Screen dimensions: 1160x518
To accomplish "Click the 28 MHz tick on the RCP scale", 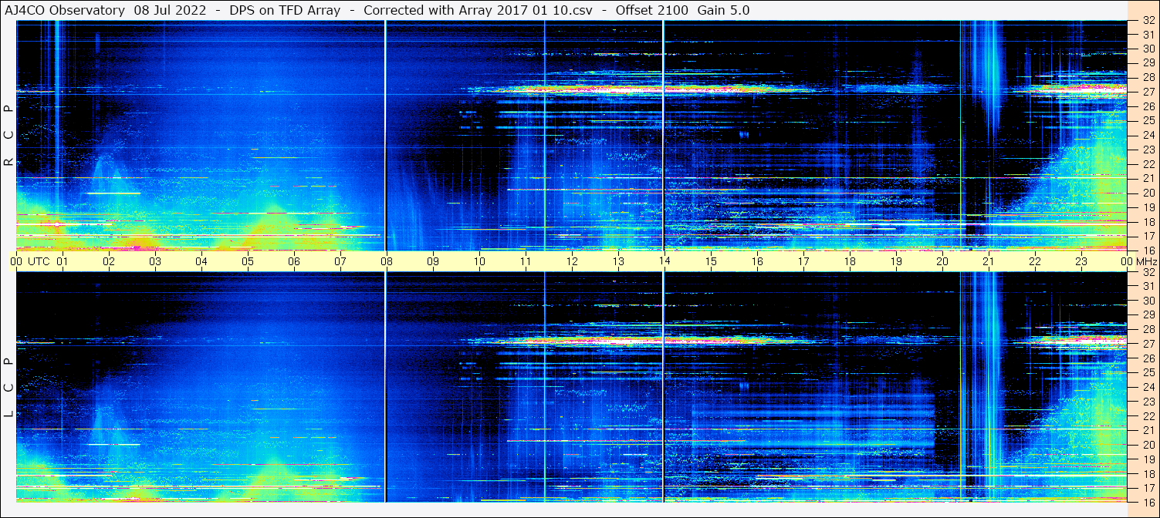I will (1148, 77).
